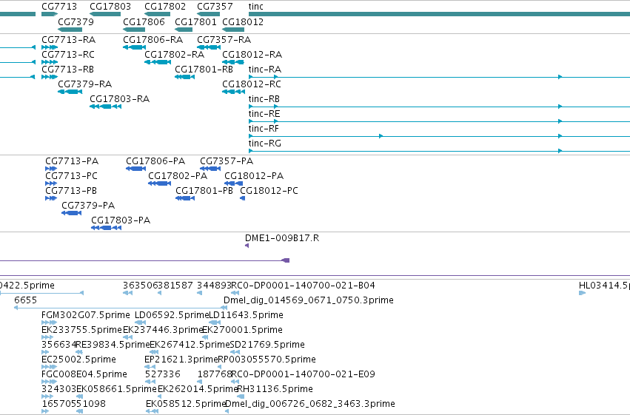The height and width of the screenshot is (415, 630).
Task: Click transcript CG17801-RB
Action: 204,70
